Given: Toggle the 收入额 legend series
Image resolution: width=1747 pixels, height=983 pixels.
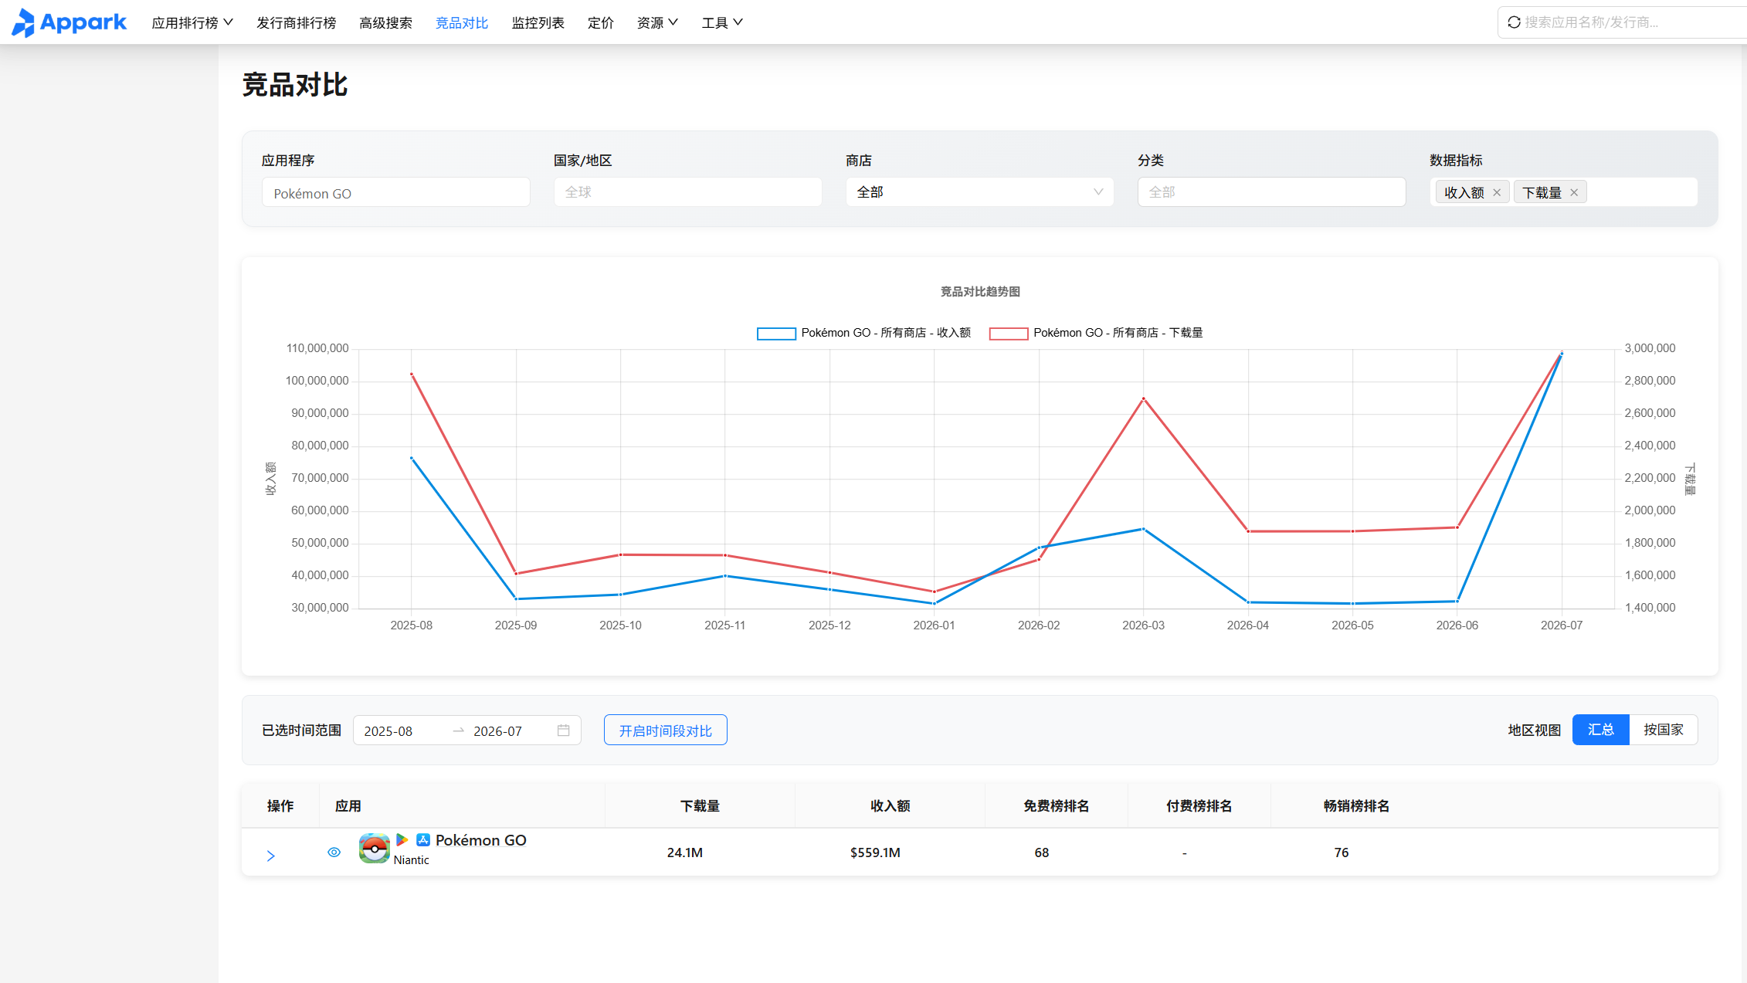Looking at the screenshot, I should [863, 333].
